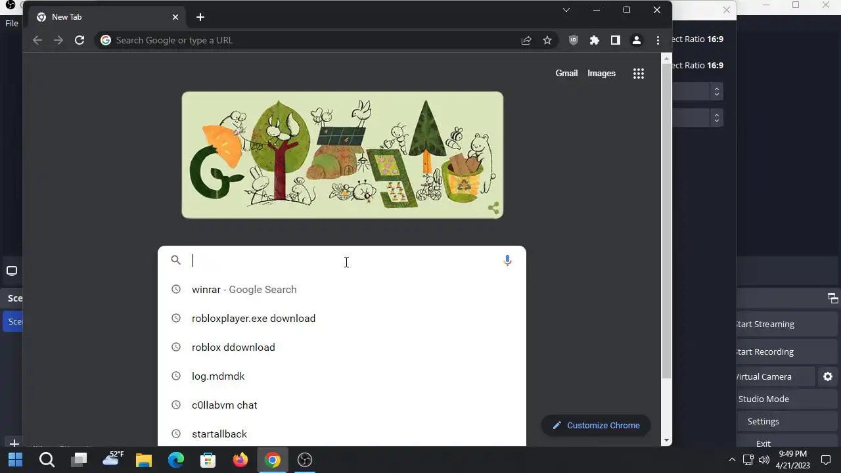
Task: Open volume control in system tray
Action: (x=763, y=460)
